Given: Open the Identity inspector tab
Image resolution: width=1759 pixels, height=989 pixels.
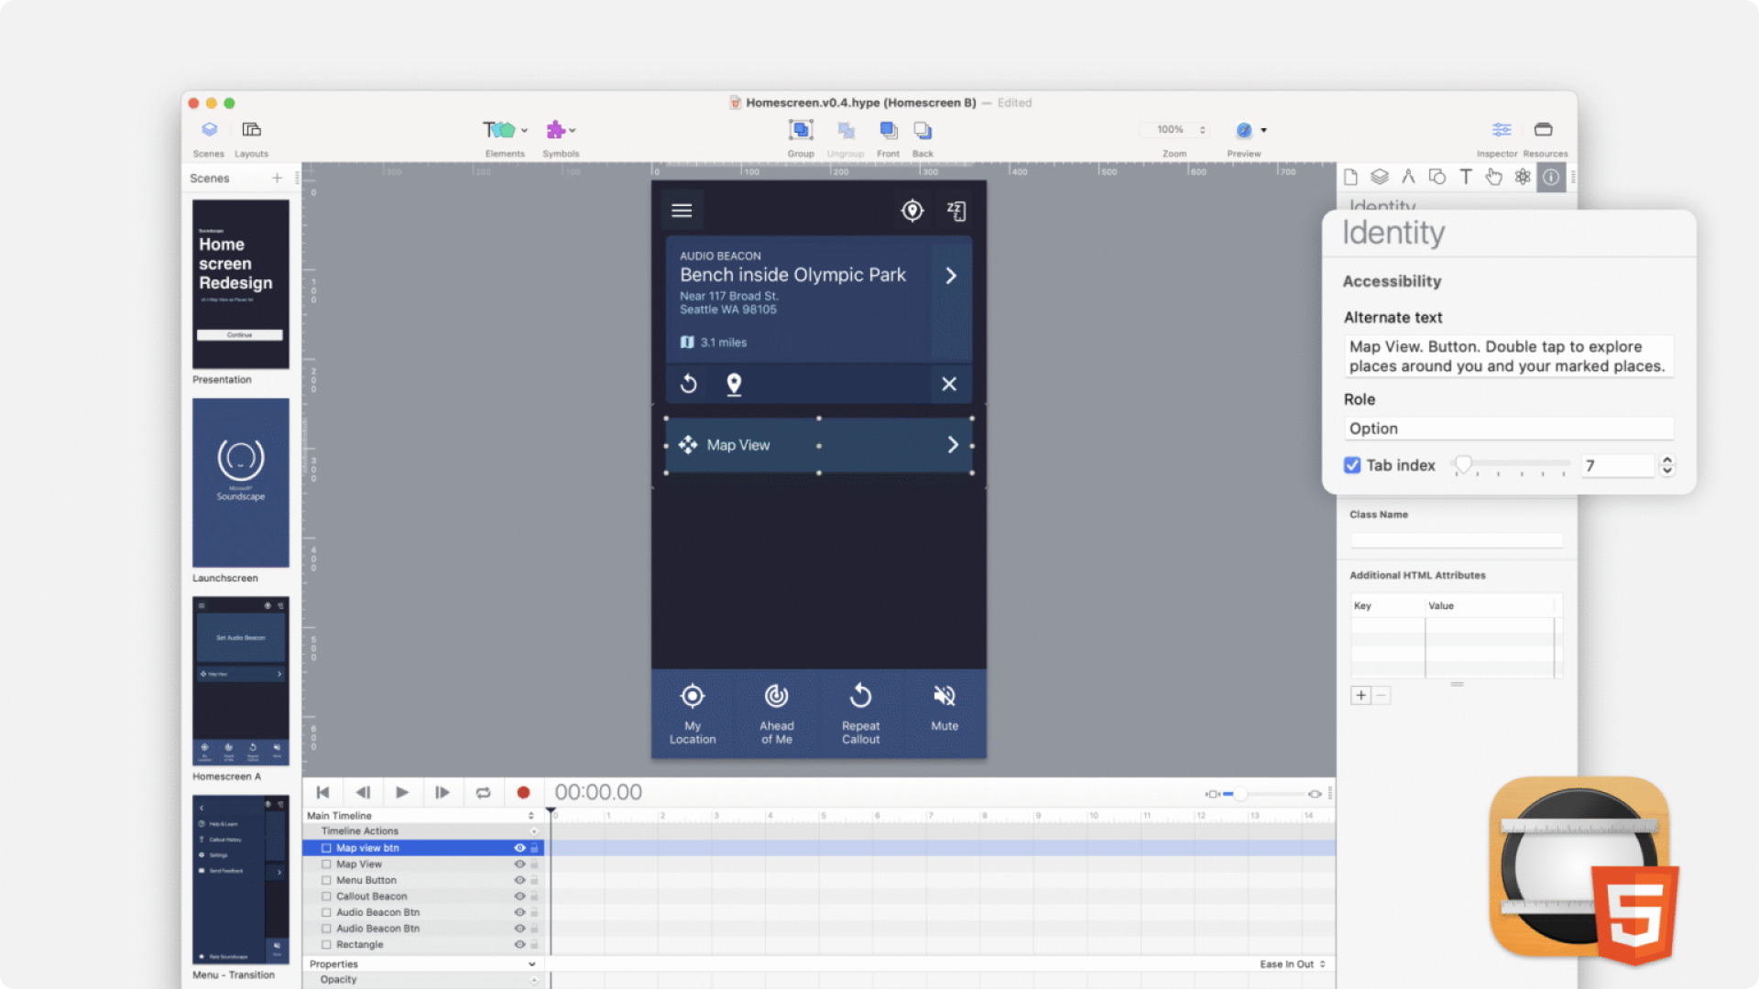Looking at the screenshot, I should coord(1550,178).
